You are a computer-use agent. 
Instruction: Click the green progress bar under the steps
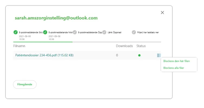click(43, 42)
